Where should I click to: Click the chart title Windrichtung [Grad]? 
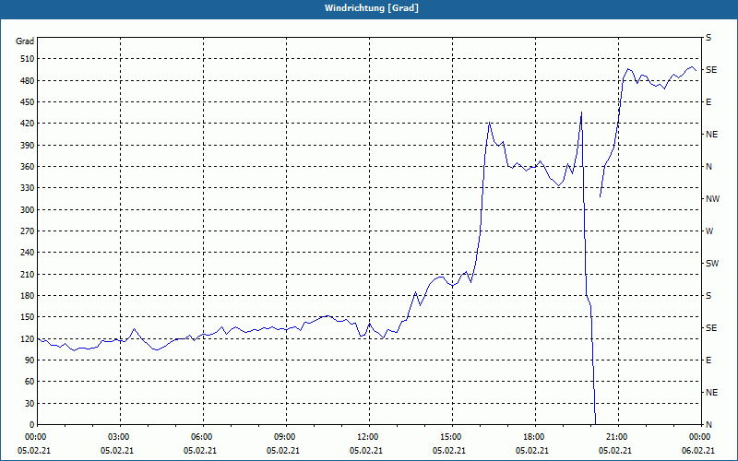372,8
